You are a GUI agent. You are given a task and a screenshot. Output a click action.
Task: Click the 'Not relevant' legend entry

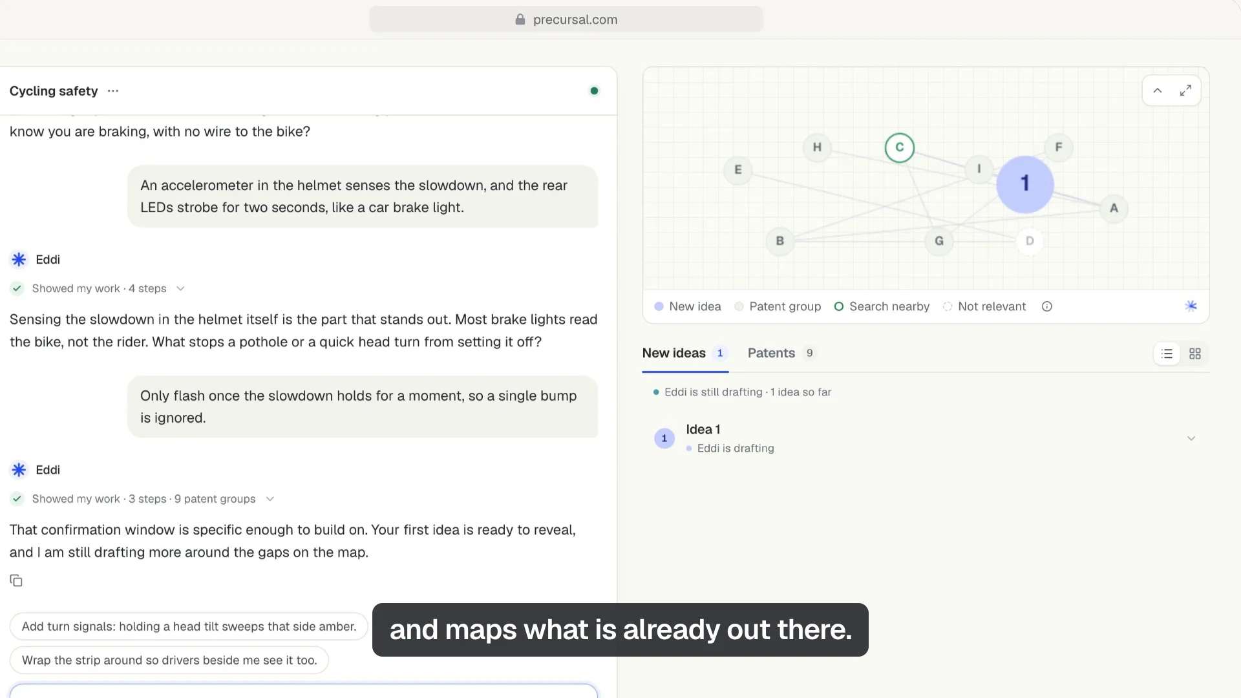984,306
